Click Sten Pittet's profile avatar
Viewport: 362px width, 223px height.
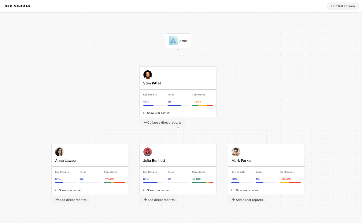(148, 75)
